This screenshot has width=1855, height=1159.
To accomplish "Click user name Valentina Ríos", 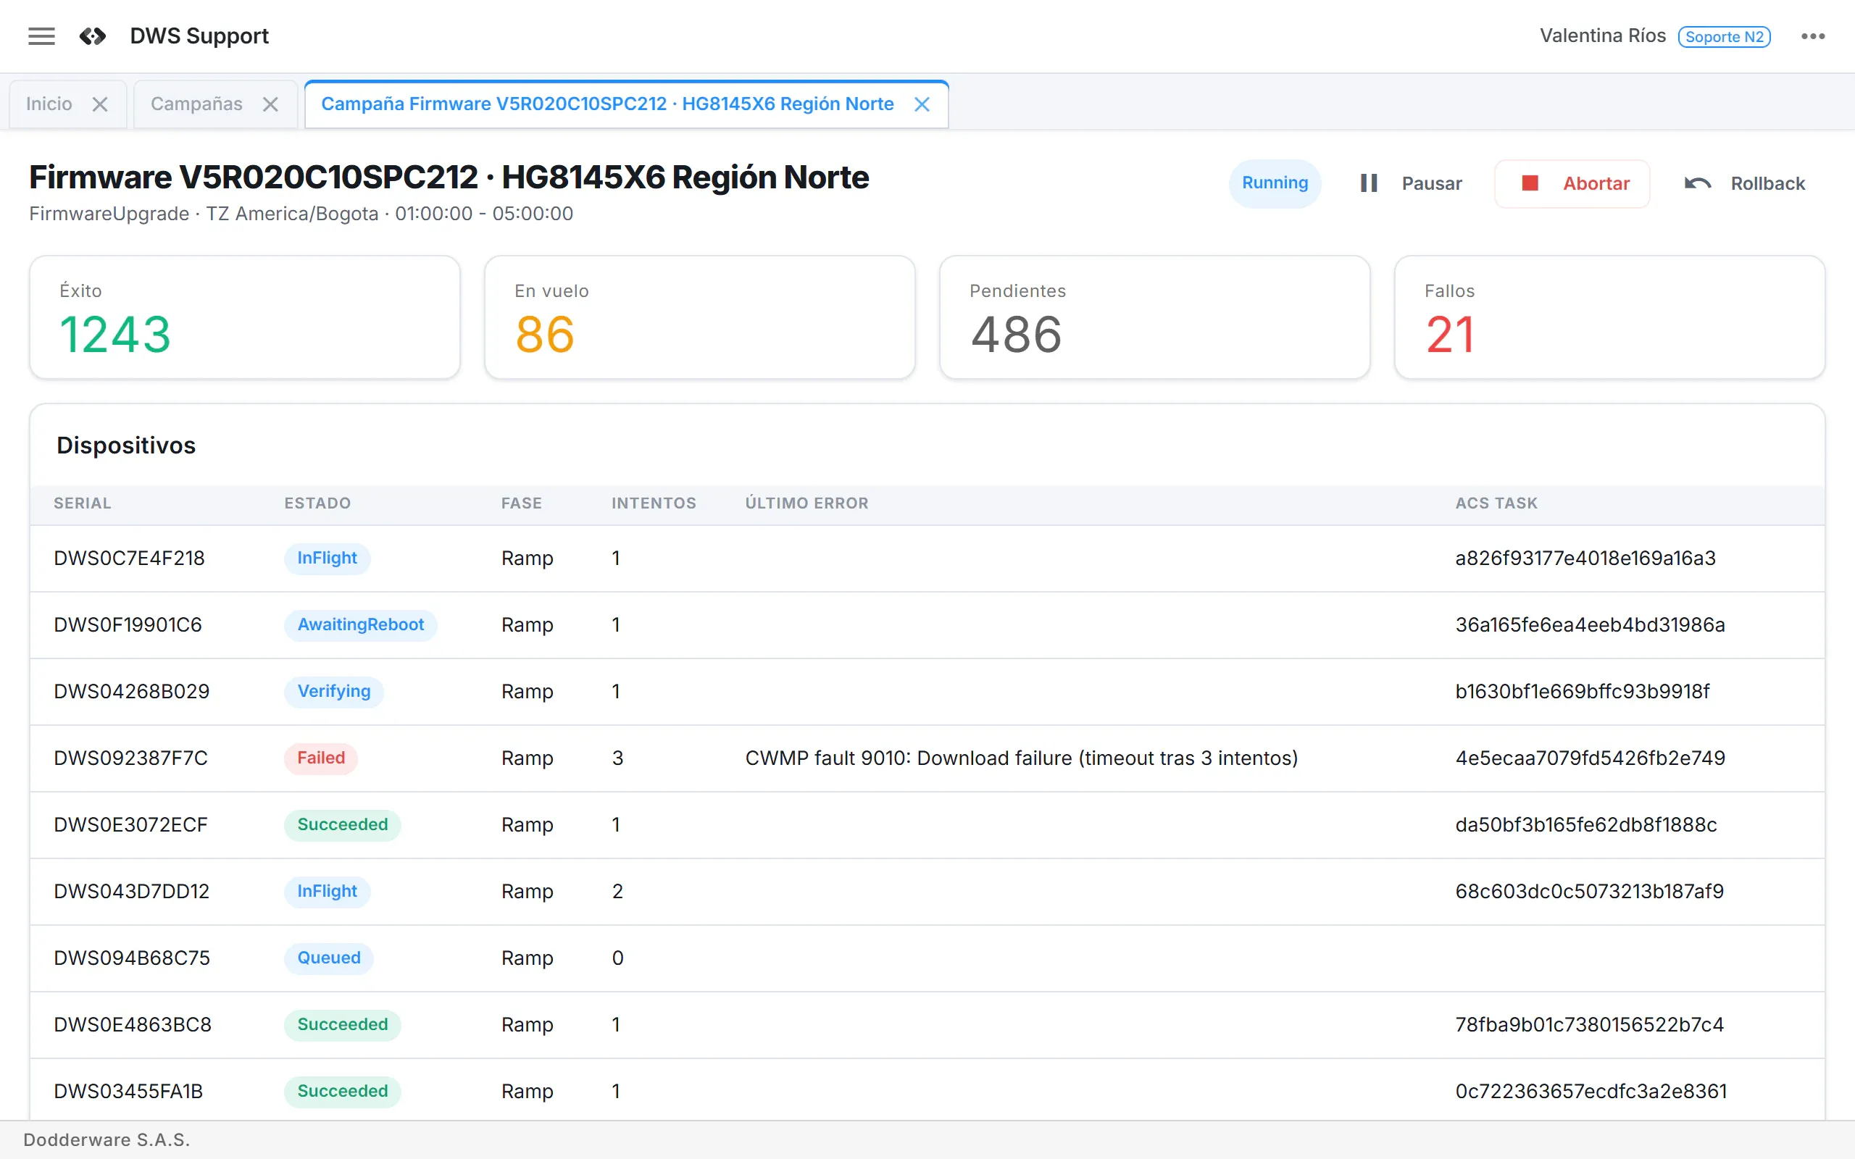I will point(1603,36).
